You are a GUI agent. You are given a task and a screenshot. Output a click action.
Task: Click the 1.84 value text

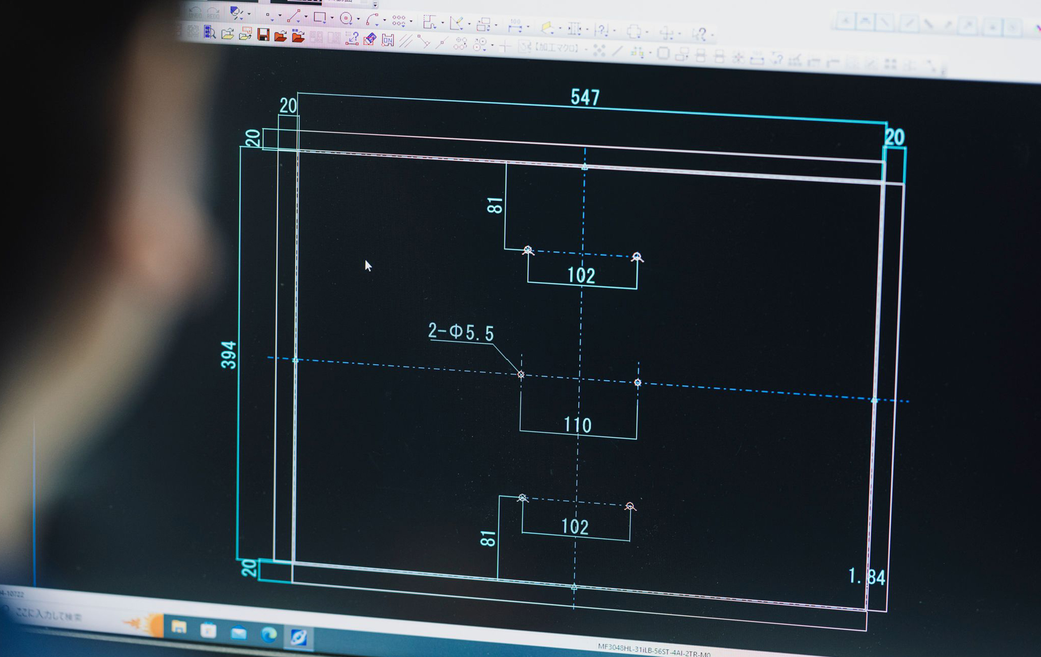[x=866, y=577]
